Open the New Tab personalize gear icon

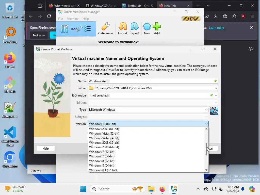point(251,49)
